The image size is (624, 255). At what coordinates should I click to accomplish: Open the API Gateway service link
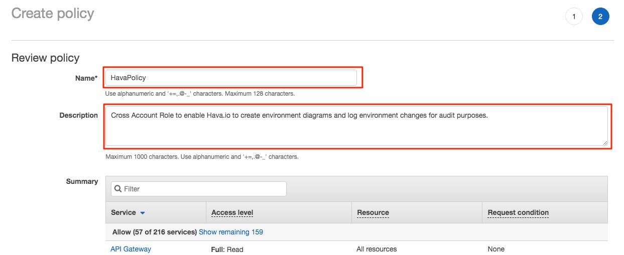pos(131,249)
